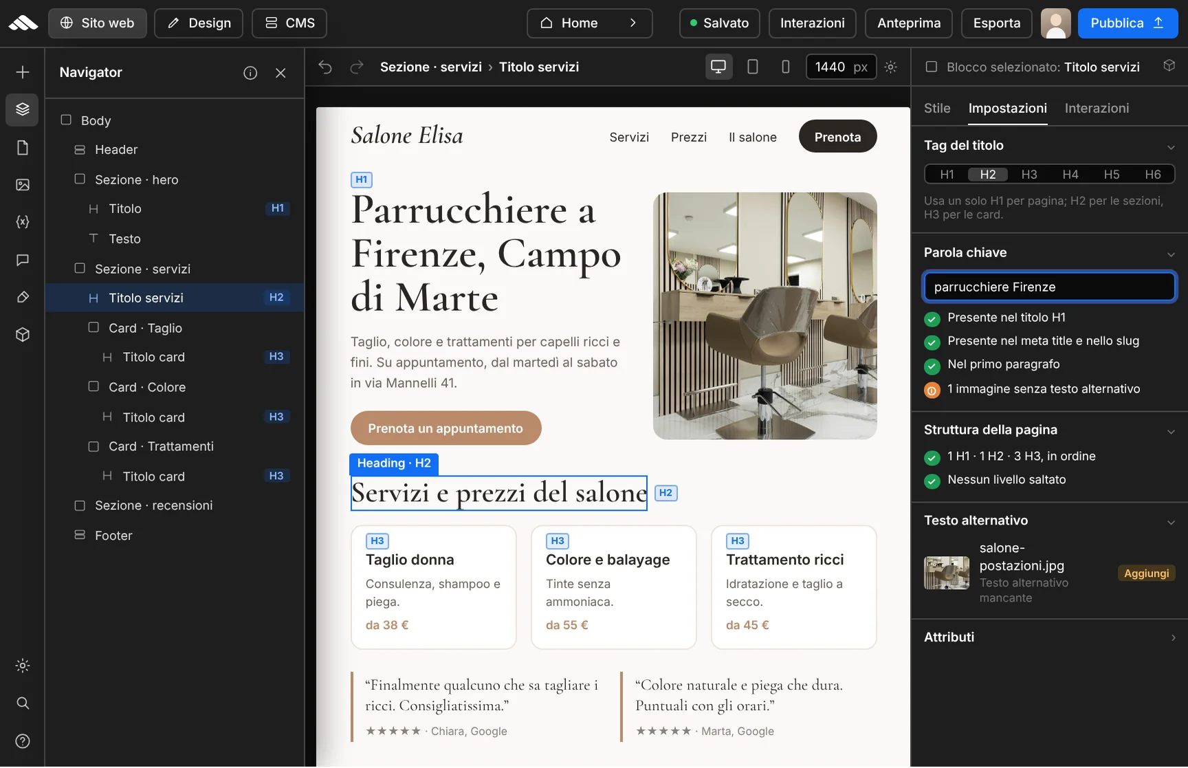Expand the Attributi section
This screenshot has height=768, width=1188.
coord(1173,637)
